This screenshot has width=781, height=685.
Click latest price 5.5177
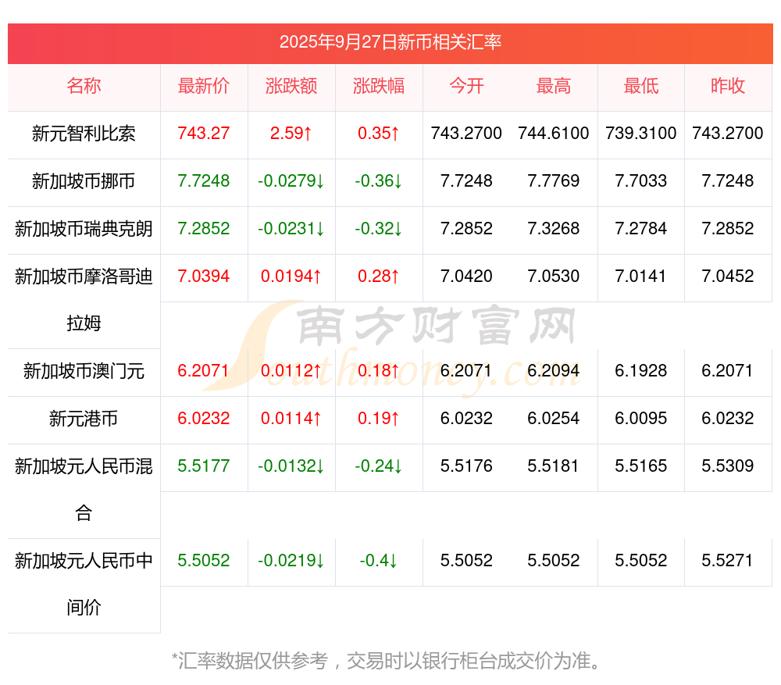pyautogui.click(x=203, y=466)
